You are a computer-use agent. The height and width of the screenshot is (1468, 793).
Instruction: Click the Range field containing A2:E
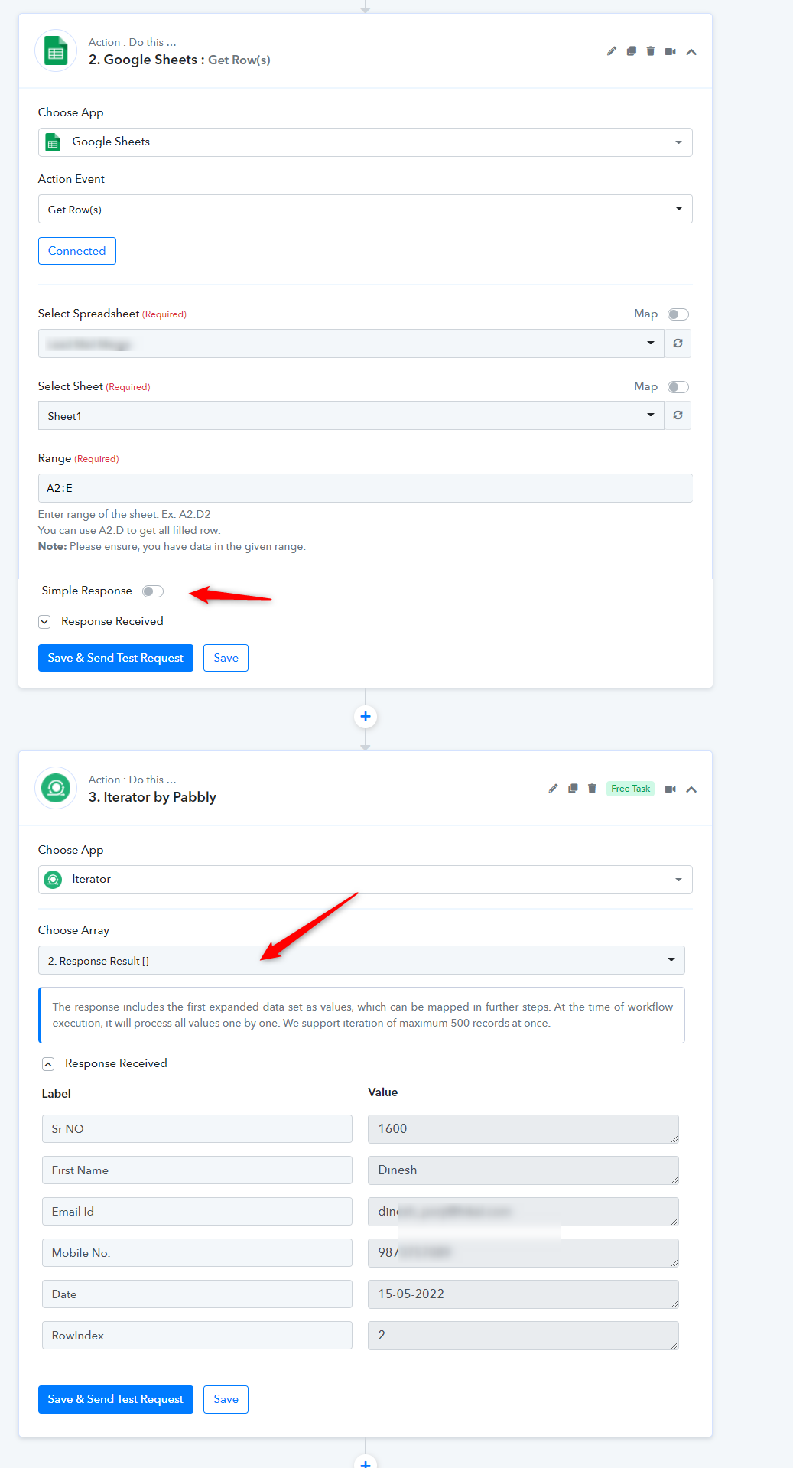point(366,488)
